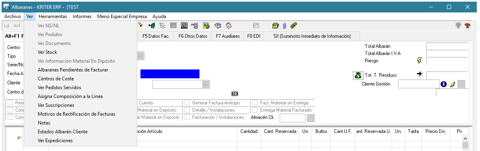480x151 pixels.
Task: Open the Menú Especial Empresa menu
Action: [x=122, y=16]
